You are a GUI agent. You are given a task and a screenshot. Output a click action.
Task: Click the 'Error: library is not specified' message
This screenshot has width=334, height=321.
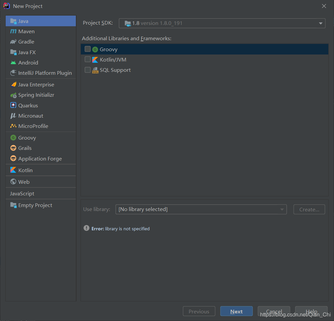(120, 229)
